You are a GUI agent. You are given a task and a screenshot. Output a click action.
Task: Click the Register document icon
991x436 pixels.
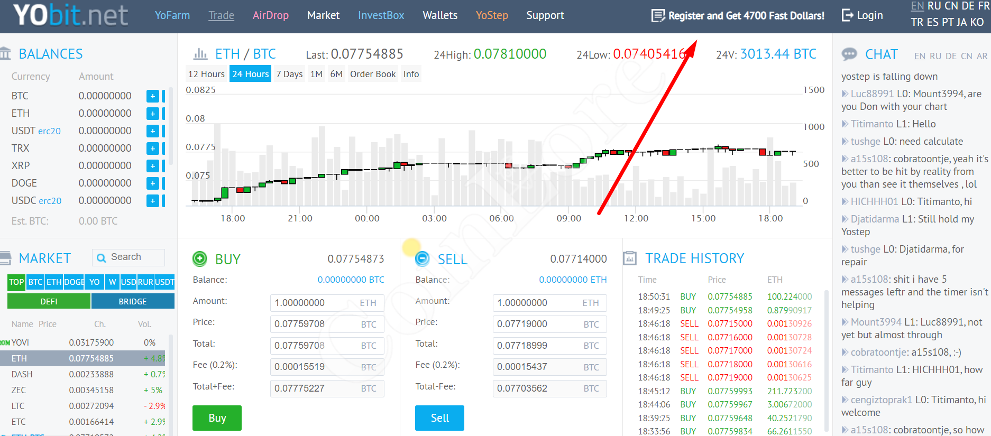[658, 15]
